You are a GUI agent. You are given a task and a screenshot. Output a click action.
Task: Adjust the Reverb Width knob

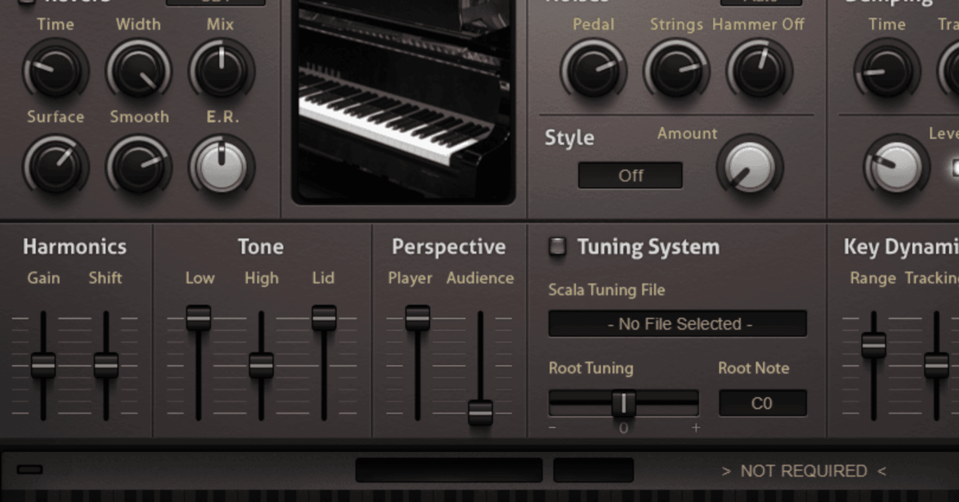pos(139,70)
